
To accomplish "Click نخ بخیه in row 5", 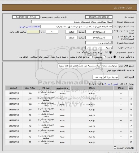I will coord(92,115).
